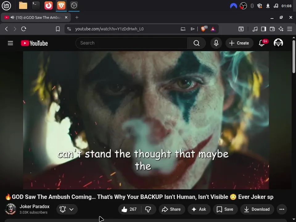
Task: Launch the Terminal from the panel
Action: [36, 6]
